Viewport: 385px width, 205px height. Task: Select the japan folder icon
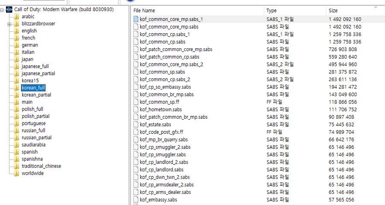point(16,59)
